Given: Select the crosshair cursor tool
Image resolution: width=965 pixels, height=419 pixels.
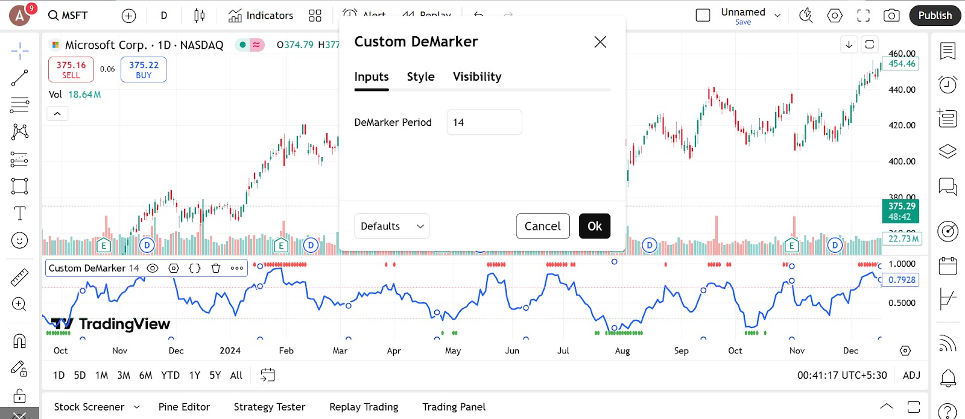Looking at the screenshot, I should pos(19,51).
